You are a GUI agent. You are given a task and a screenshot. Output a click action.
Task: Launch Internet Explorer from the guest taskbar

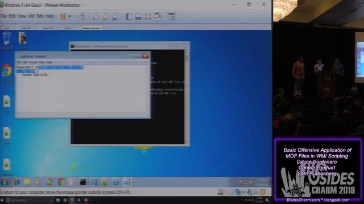16,182
